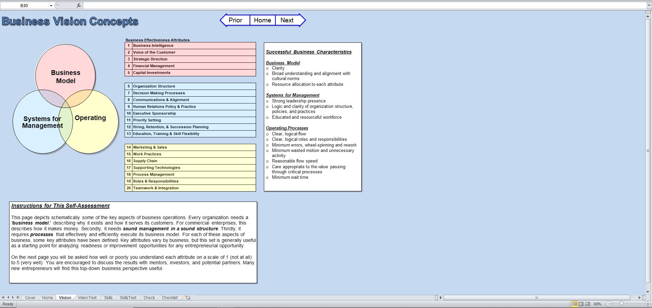This screenshot has height=308, width=652.
Task: Switch to Page Layout view icon
Action: 581,304
